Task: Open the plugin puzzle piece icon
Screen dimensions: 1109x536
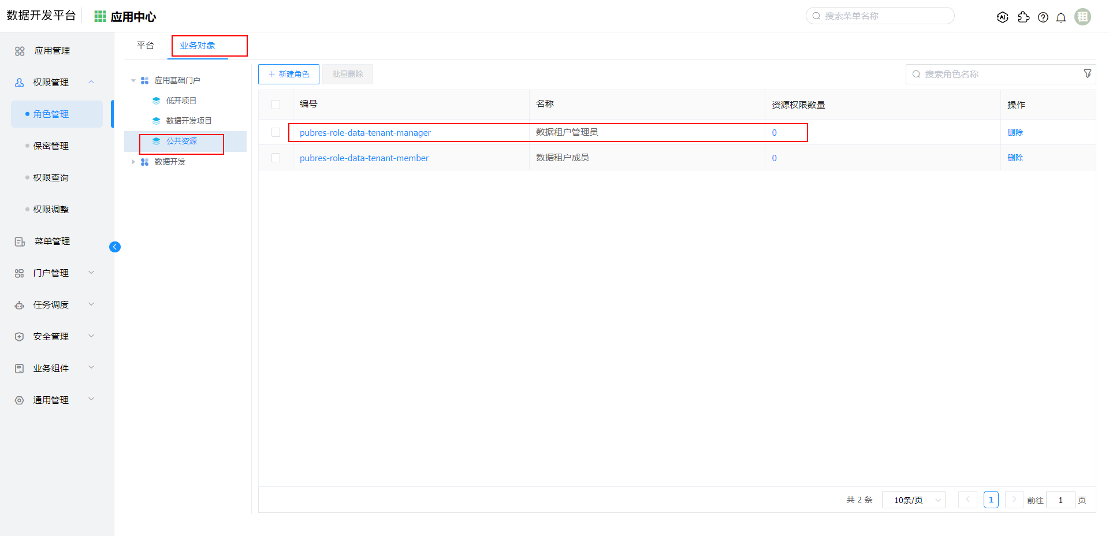Action: point(1024,17)
